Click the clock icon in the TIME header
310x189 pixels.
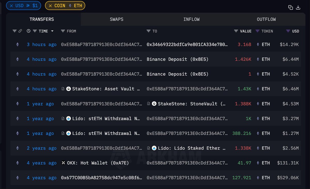click(x=28, y=31)
